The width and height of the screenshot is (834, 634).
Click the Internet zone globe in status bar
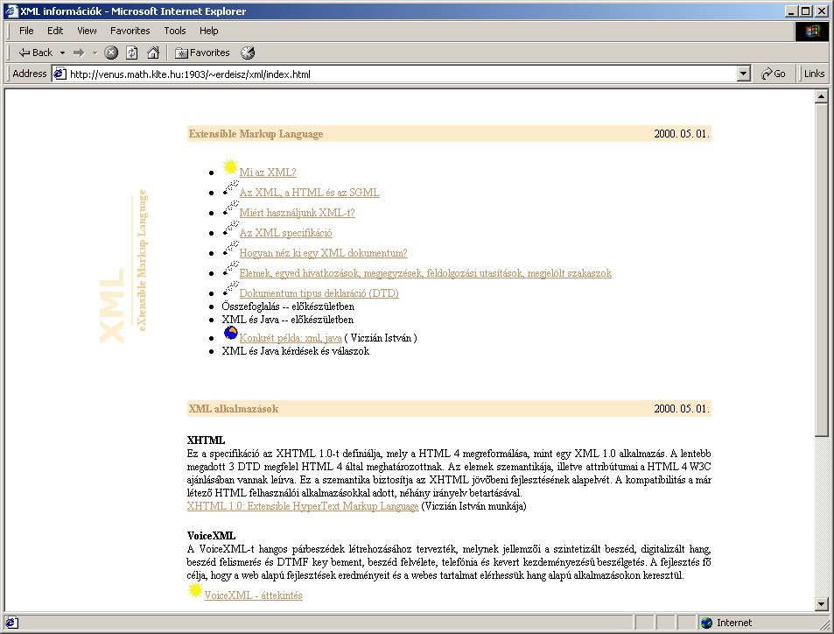click(706, 623)
